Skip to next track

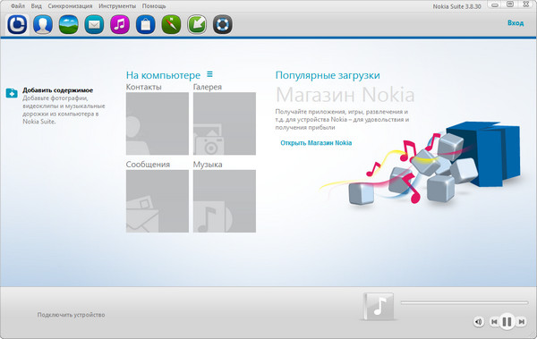(x=521, y=322)
